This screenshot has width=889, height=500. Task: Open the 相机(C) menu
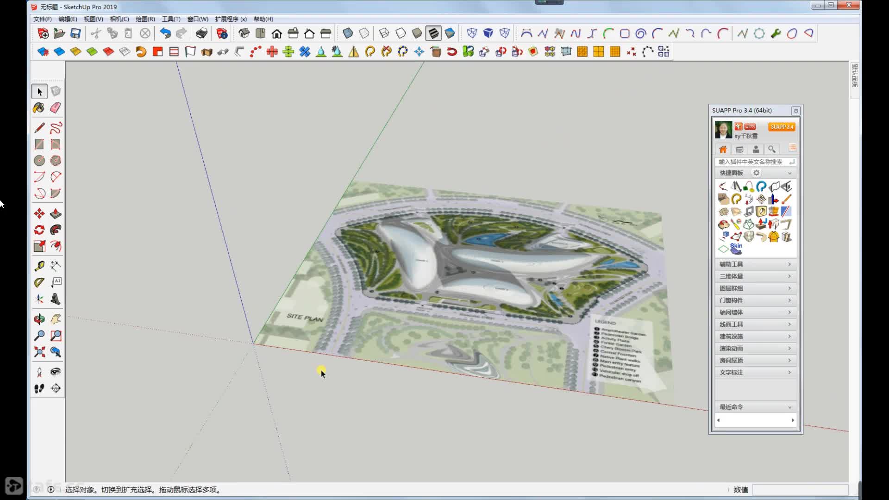(119, 19)
